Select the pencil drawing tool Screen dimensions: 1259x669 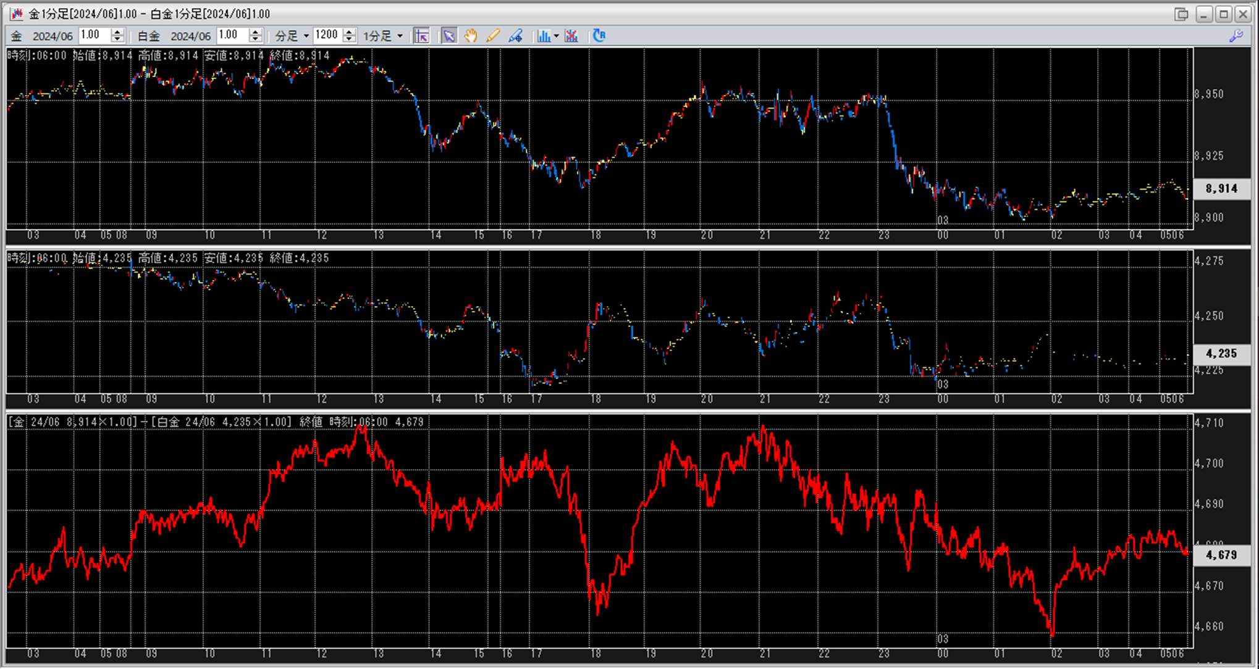(x=493, y=36)
